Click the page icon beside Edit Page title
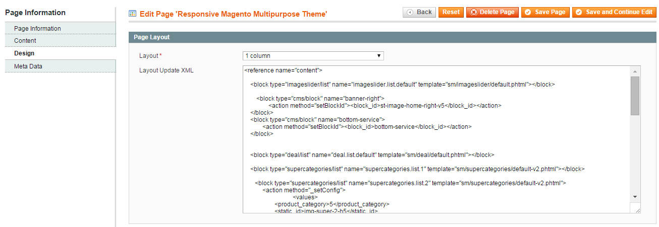The height and width of the screenshot is (227, 659). [x=133, y=14]
